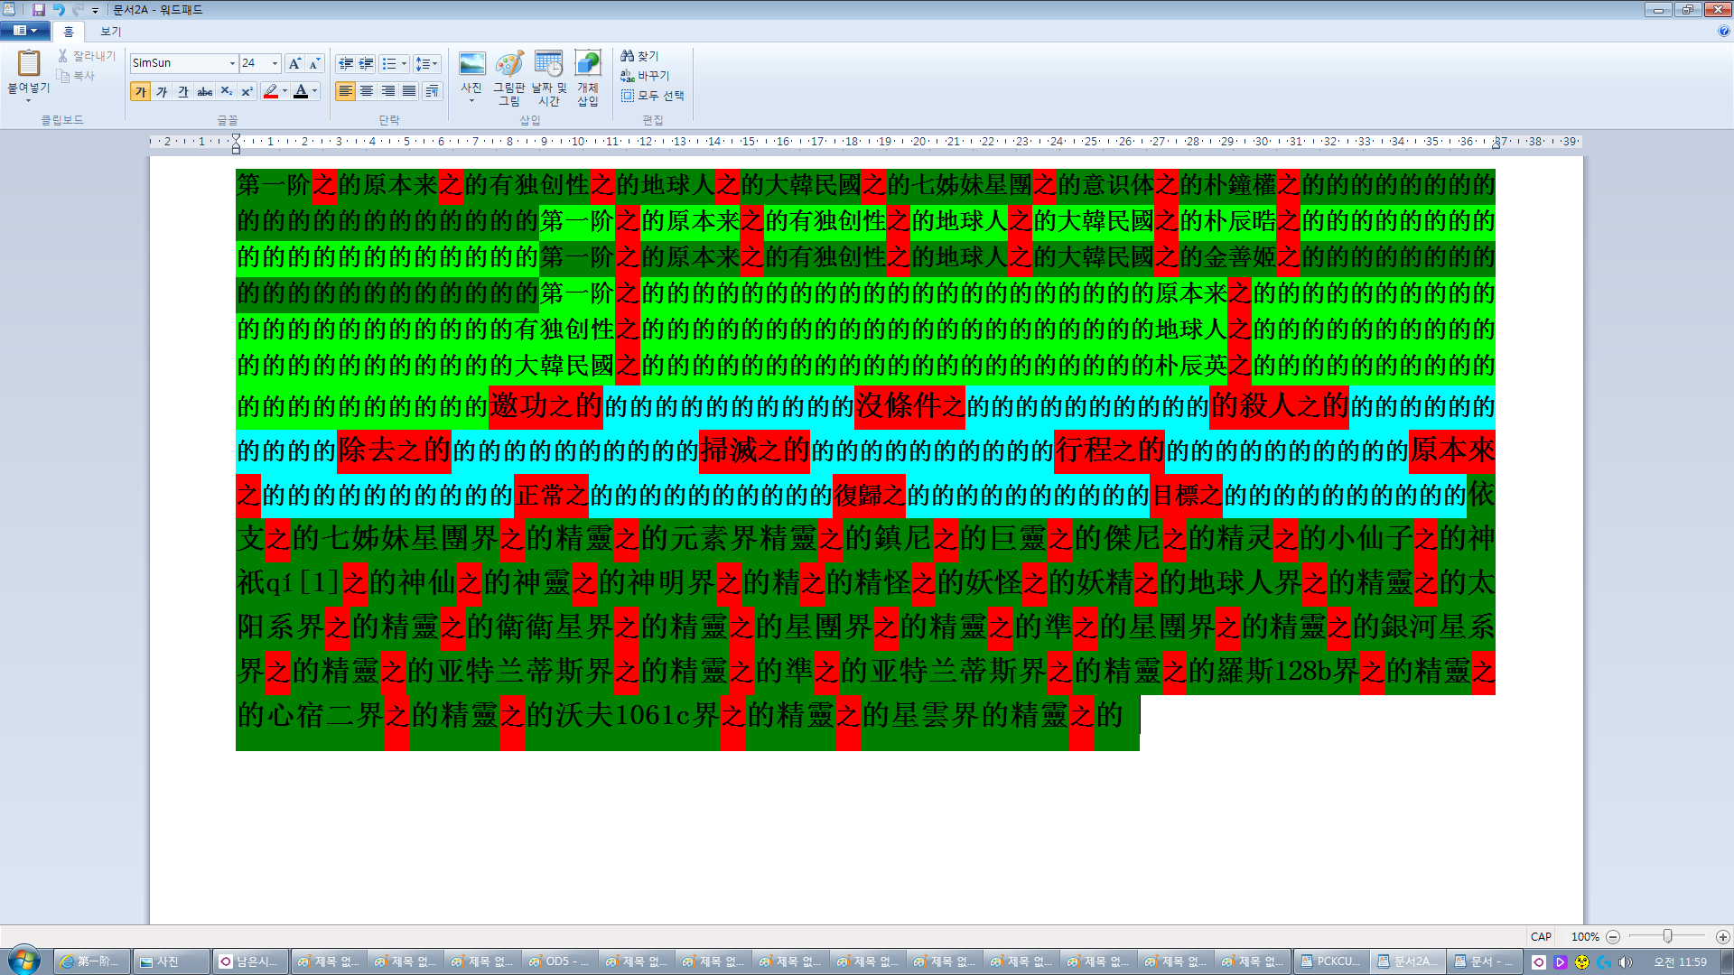The image size is (1734, 975).
Task: Click the zoom slider handle
Action: point(1667,937)
